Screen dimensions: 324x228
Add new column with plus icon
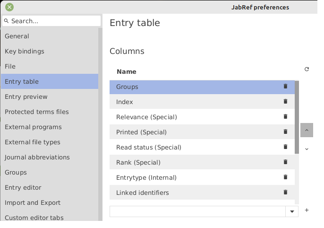click(x=307, y=210)
